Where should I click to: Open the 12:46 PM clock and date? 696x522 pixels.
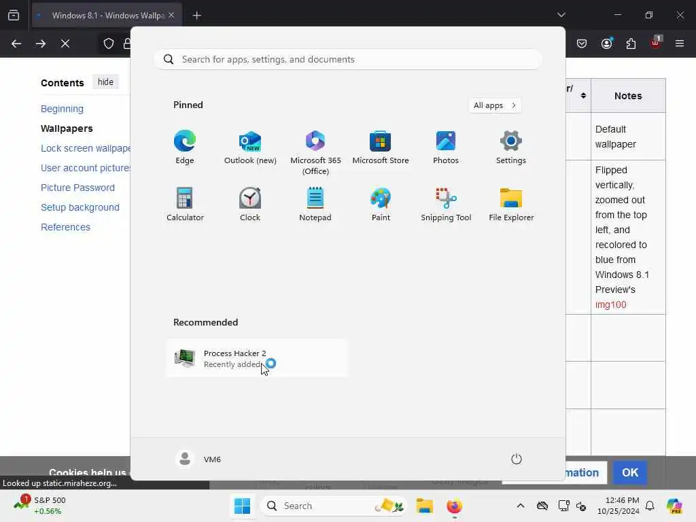pos(619,506)
